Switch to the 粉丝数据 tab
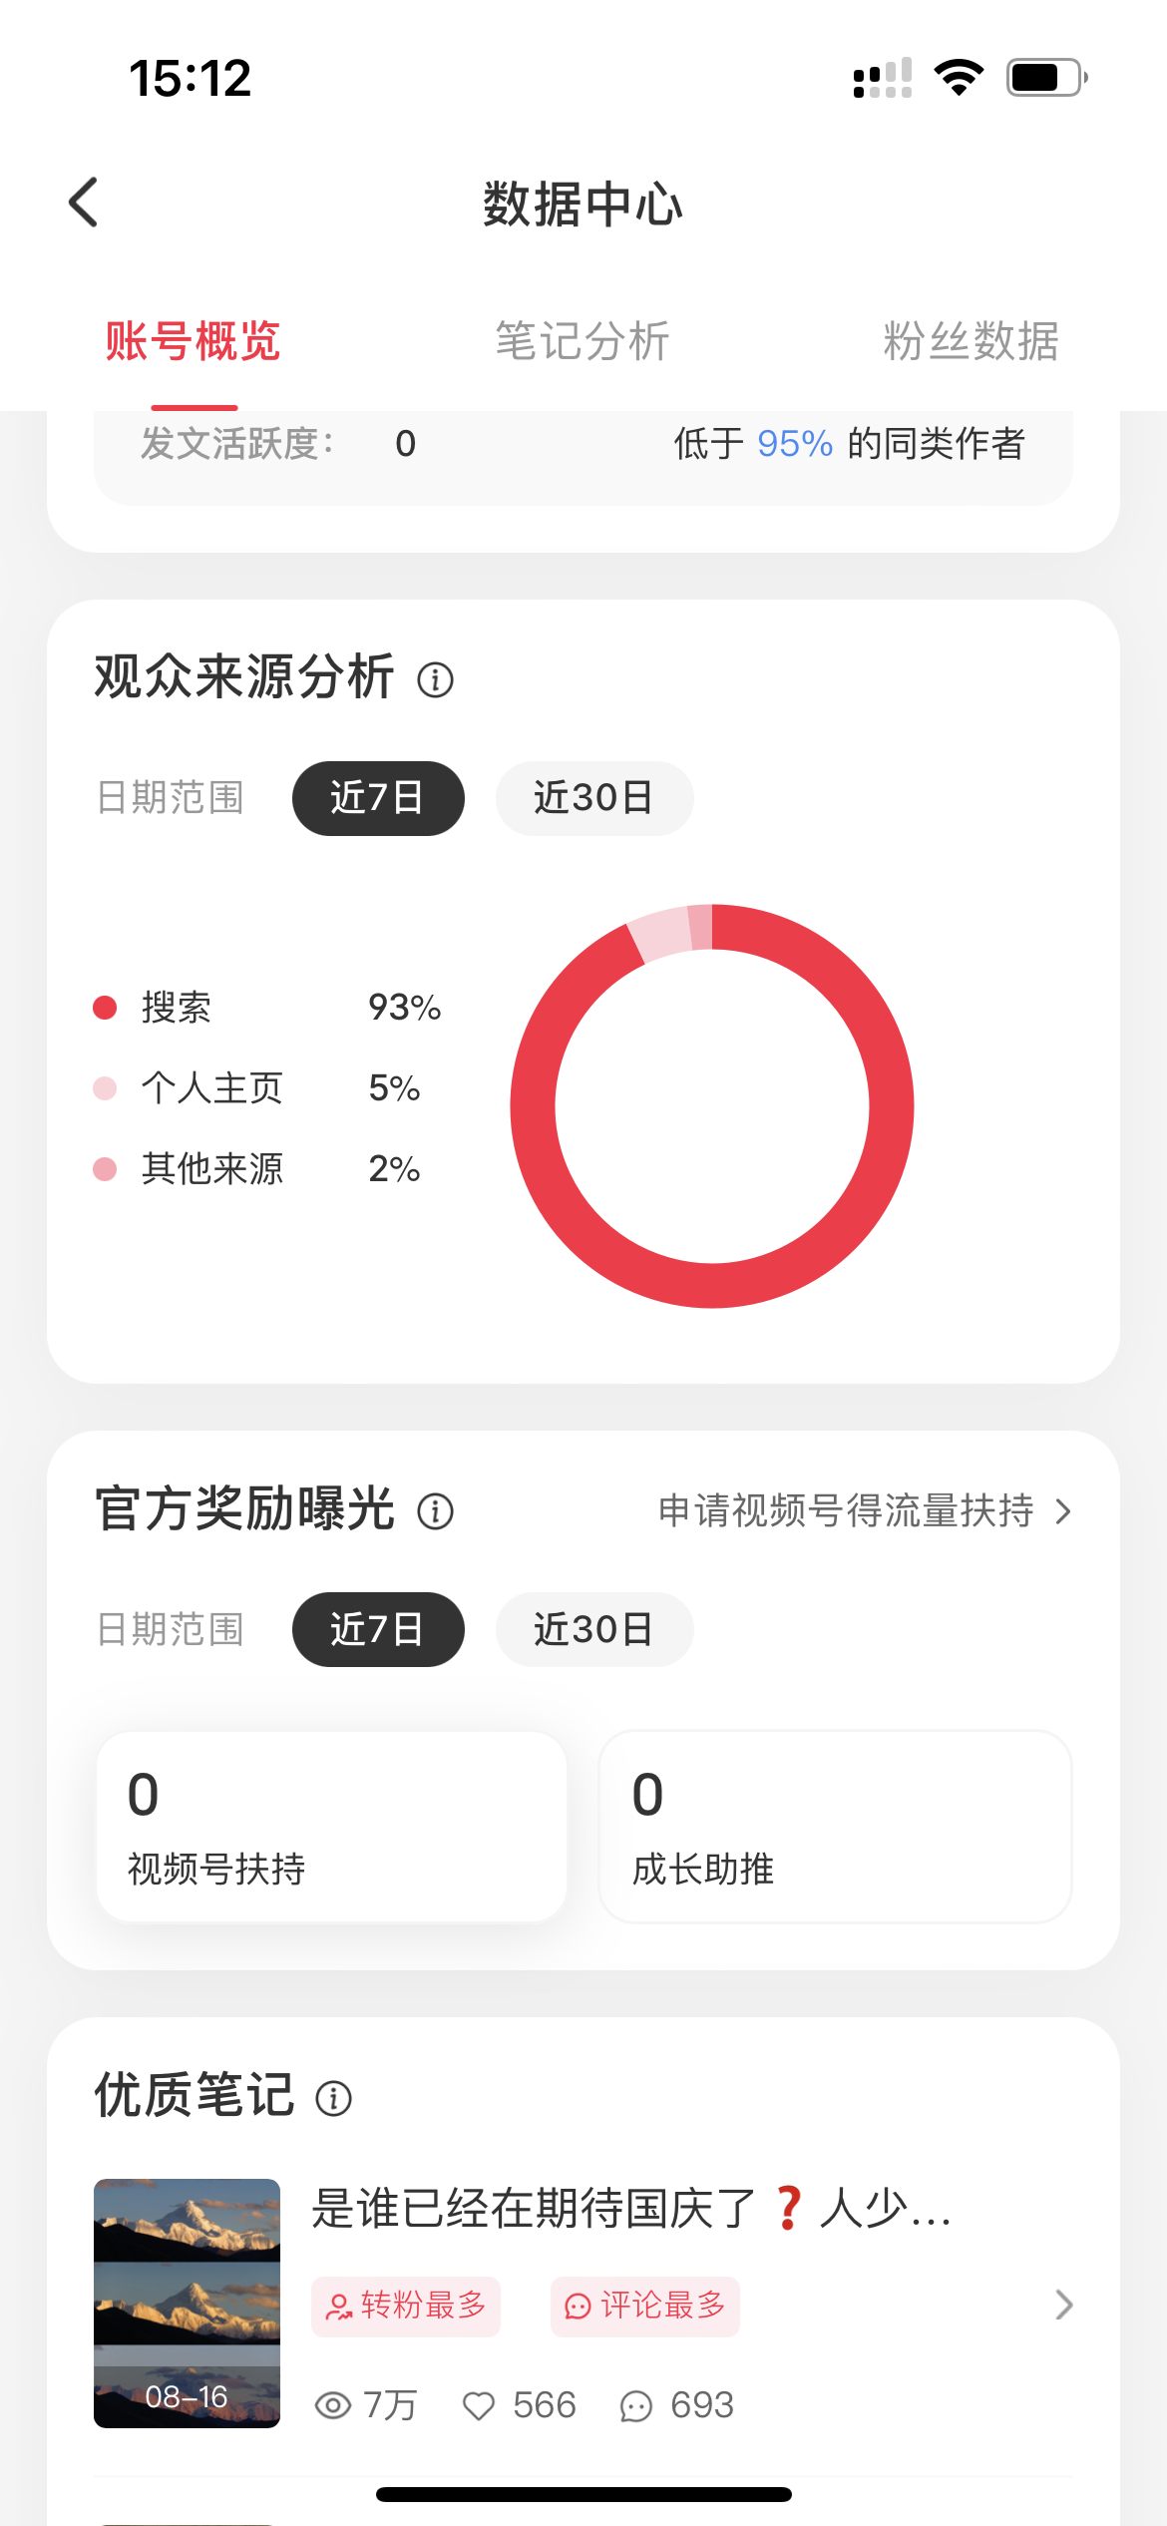Image resolution: width=1167 pixels, height=2526 pixels. 971,341
